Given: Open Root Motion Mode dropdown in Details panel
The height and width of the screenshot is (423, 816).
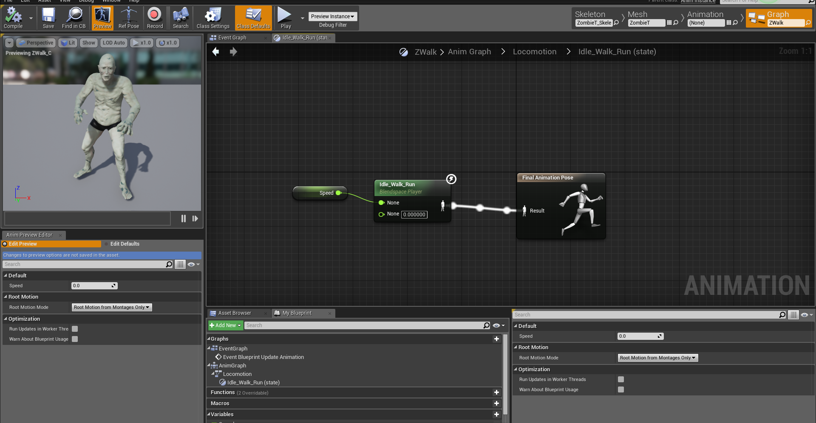Looking at the screenshot, I should click(658, 358).
